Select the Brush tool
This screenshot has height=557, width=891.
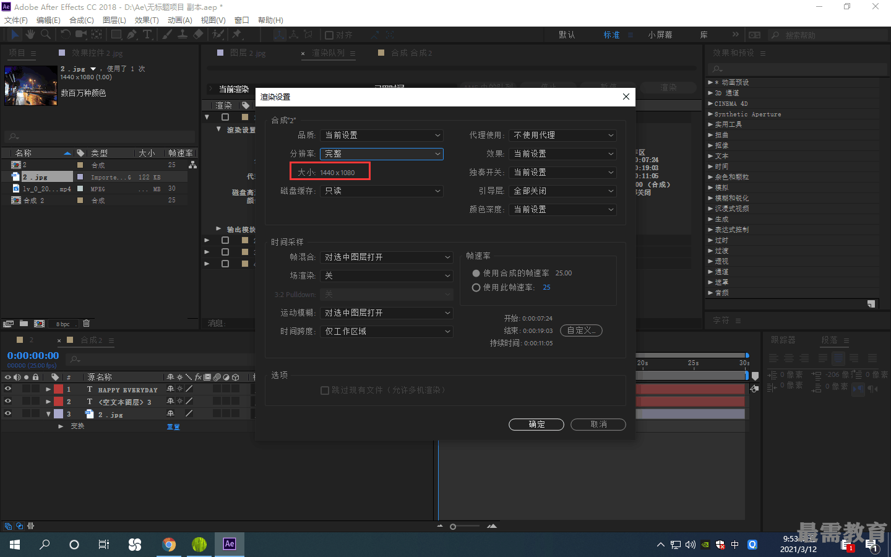pyautogui.click(x=167, y=35)
